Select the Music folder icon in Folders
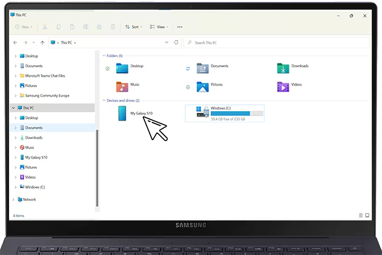This screenshot has height=255, width=382. coord(122,87)
